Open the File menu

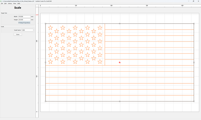[x=2, y=3]
